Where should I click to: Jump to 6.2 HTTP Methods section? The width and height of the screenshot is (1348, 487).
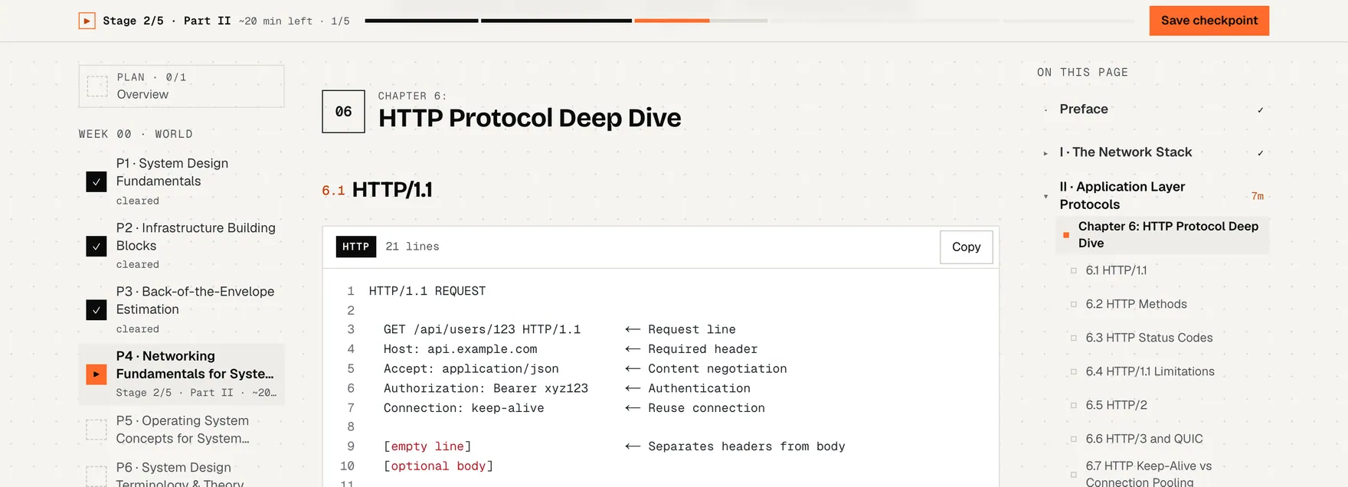pos(1136,304)
